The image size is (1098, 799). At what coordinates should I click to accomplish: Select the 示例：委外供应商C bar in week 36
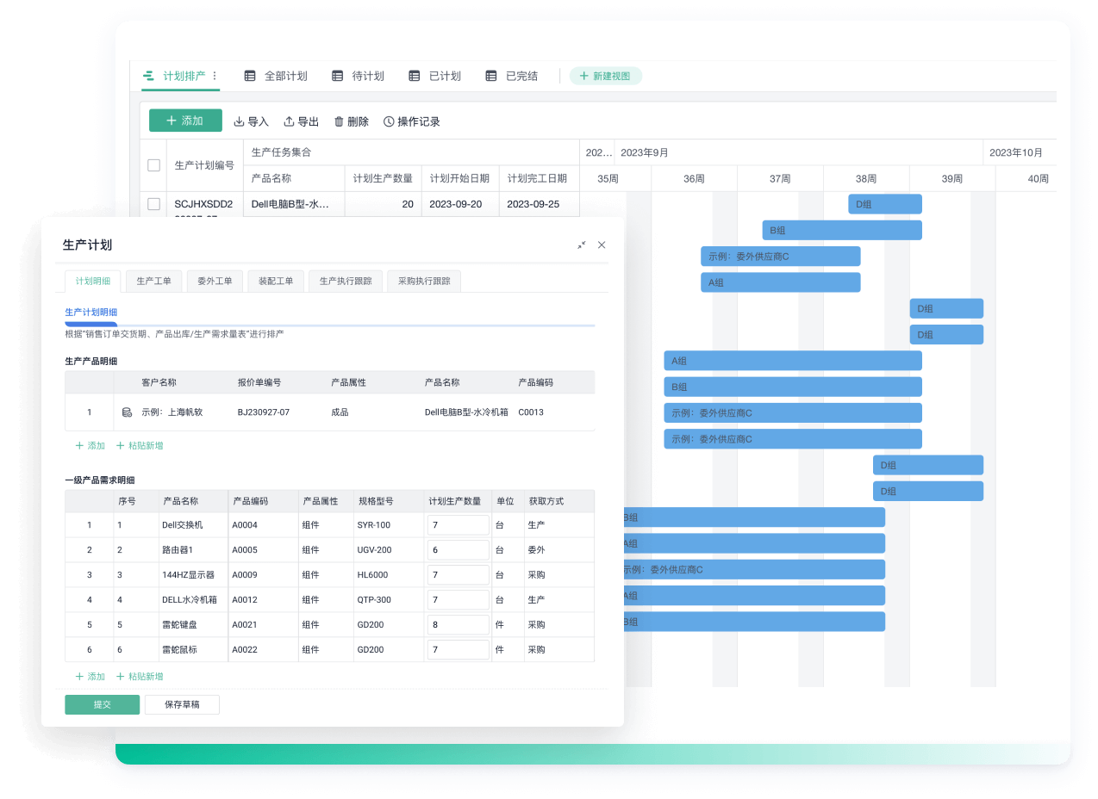pyautogui.click(x=780, y=257)
